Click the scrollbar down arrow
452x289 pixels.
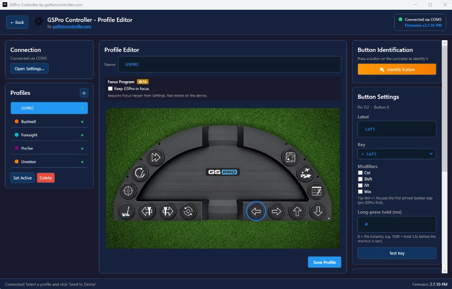[x=444, y=271]
